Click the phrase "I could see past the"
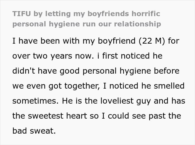The width and height of the screenshot is (195, 145). coord(142,116)
